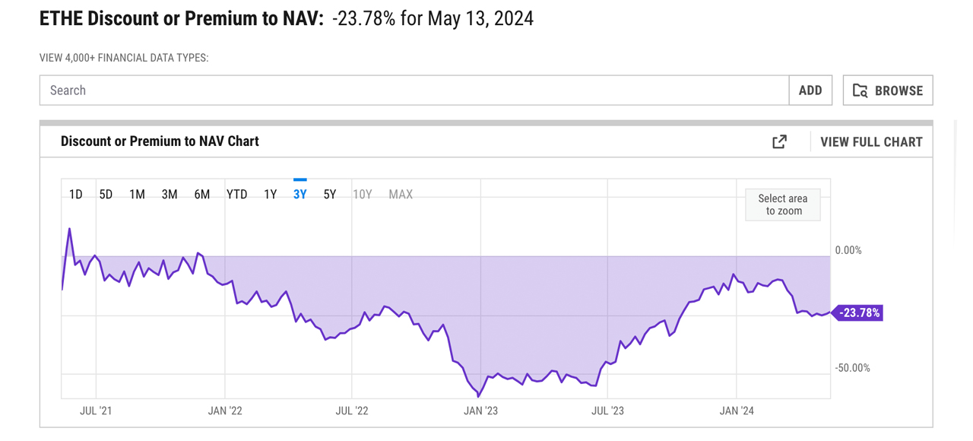Switch chart to 5D range
973x441 pixels.
tap(106, 195)
